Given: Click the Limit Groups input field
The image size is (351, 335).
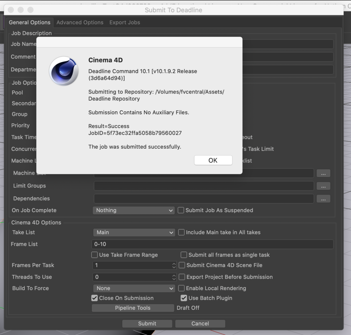Looking at the screenshot, I should point(204,186).
